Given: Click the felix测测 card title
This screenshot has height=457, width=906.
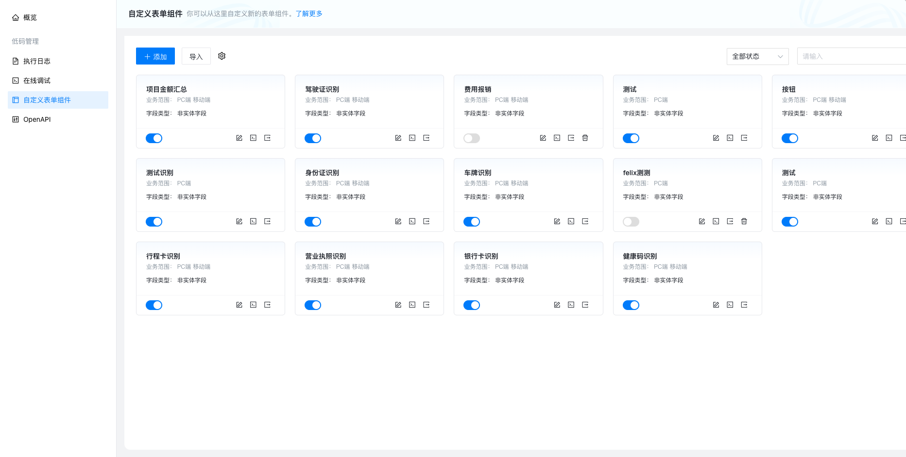Looking at the screenshot, I should click(x=636, y=173).
